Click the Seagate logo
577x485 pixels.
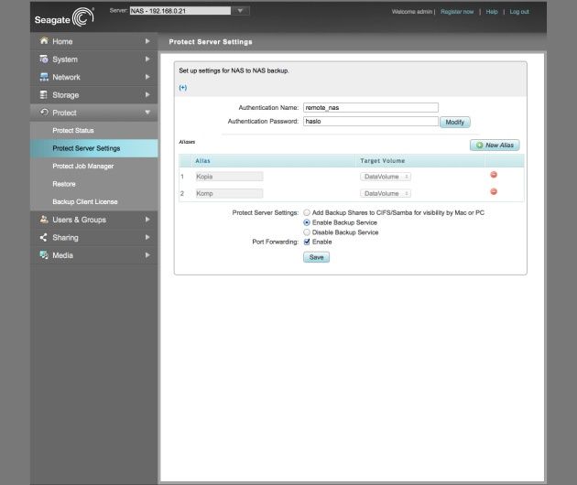tap(64, 17)
